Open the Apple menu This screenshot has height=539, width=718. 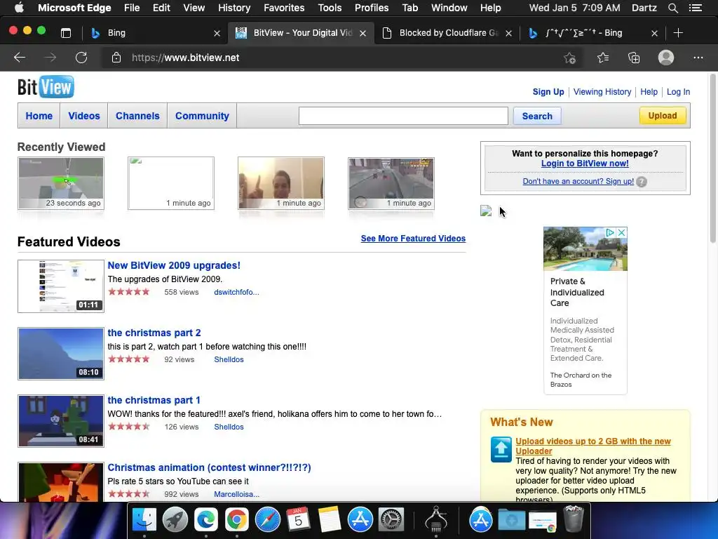pos(19,8)
